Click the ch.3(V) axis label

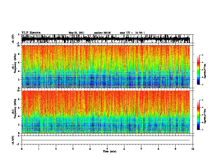click(x=13, y=140)
